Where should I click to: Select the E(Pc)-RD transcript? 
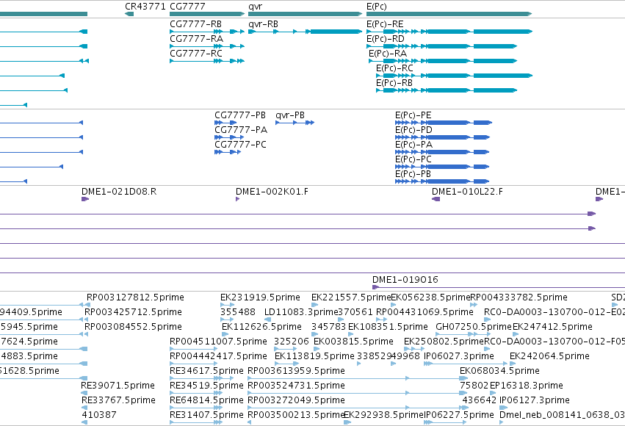point(441,46)
